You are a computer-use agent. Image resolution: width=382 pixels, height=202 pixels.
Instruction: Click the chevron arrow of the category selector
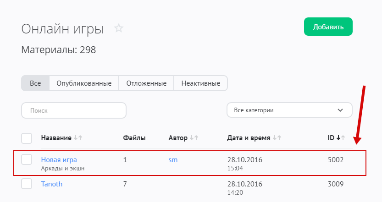[340, 110]
